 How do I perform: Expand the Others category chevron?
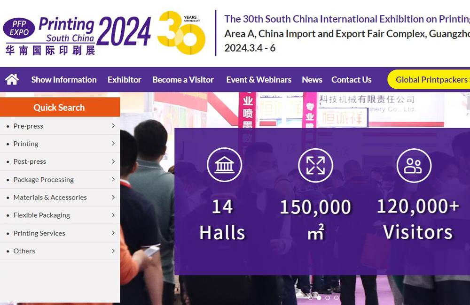(113, 251)
